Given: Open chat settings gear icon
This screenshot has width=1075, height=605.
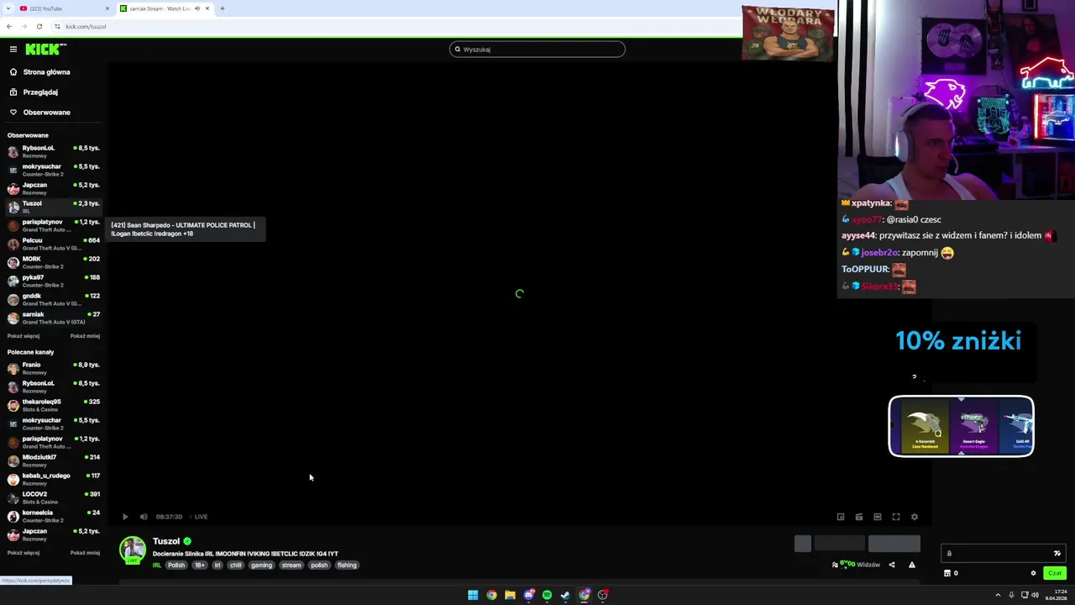Looking at the screenshot, I should [x=1033, y=573].
